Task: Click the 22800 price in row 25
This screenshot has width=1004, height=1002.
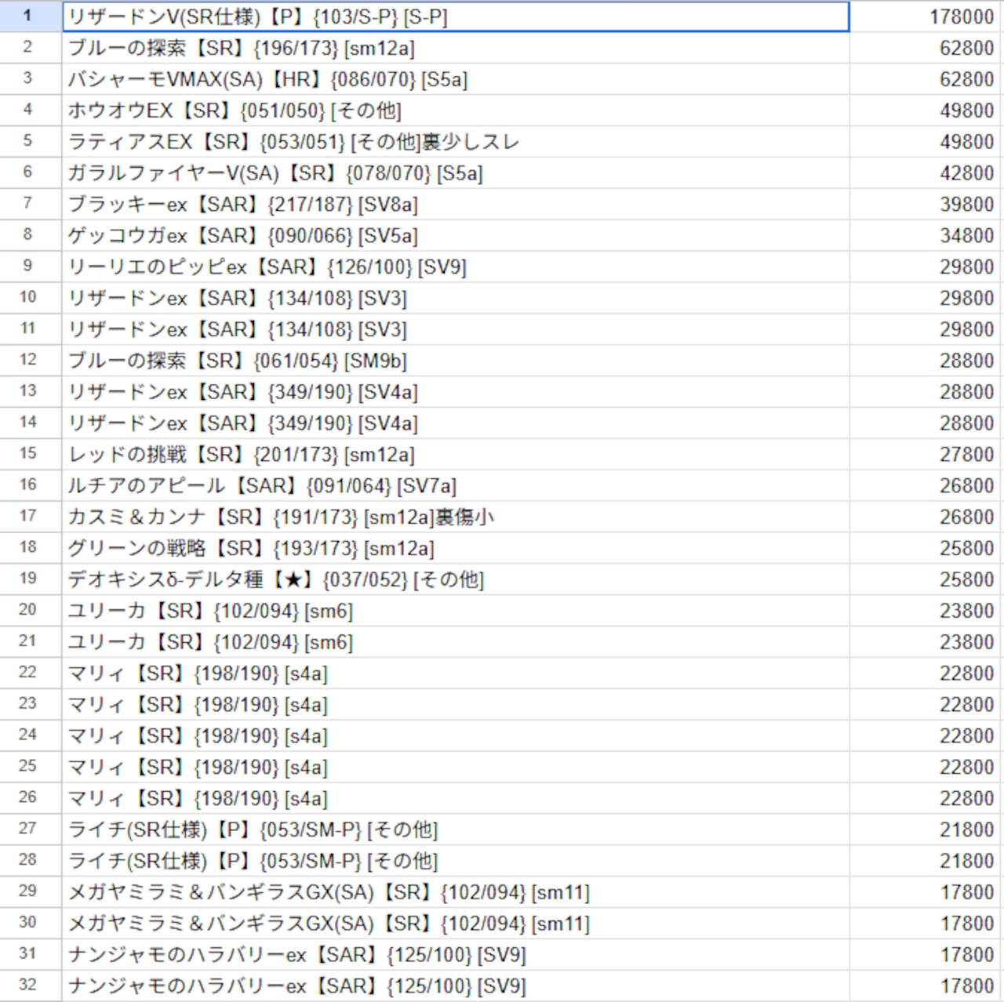Action: click(926, 768)
